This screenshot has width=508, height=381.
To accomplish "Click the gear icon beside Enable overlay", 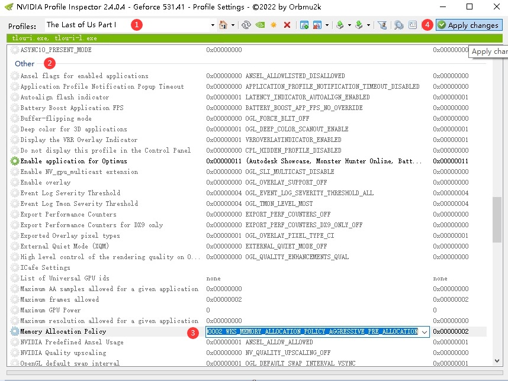I will coord(15,182).
